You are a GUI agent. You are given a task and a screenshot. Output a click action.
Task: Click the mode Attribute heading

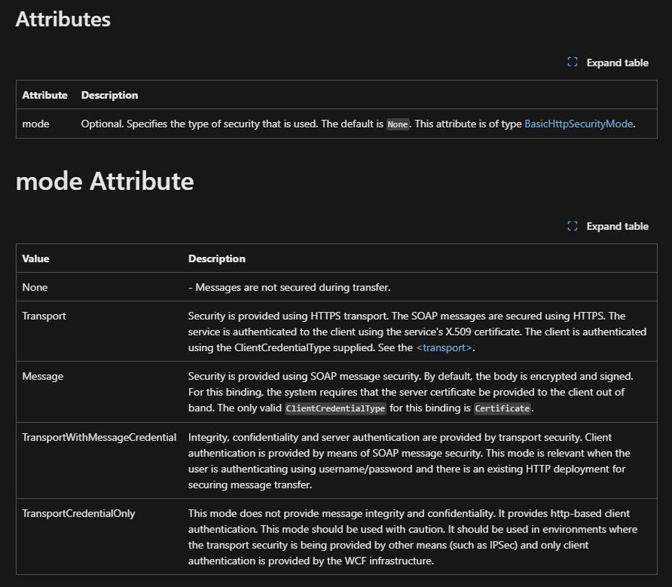[104, 181]
